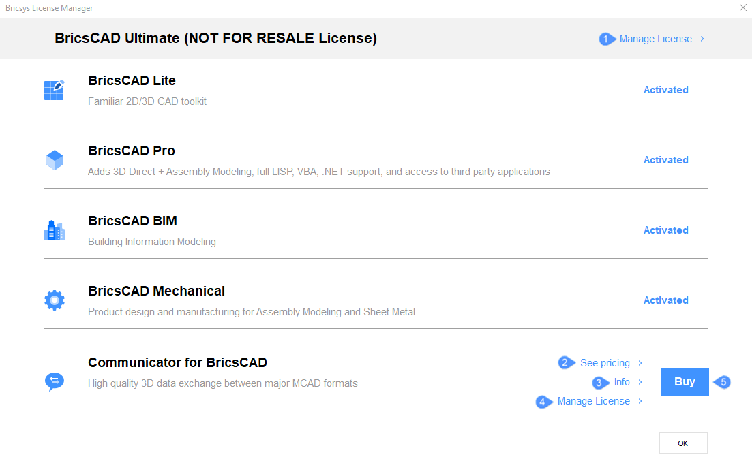Click the Activated status for BricsCAD Pro
The image size is (752, 459).
(665, 160)
